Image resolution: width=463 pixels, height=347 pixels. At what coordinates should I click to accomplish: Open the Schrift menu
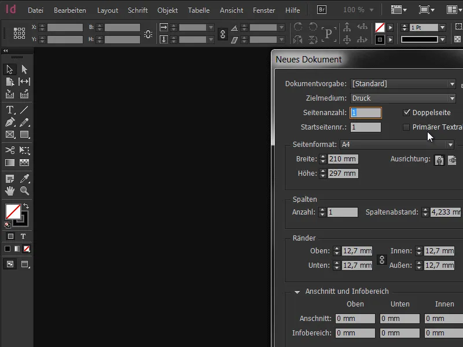tap(138, 10)
